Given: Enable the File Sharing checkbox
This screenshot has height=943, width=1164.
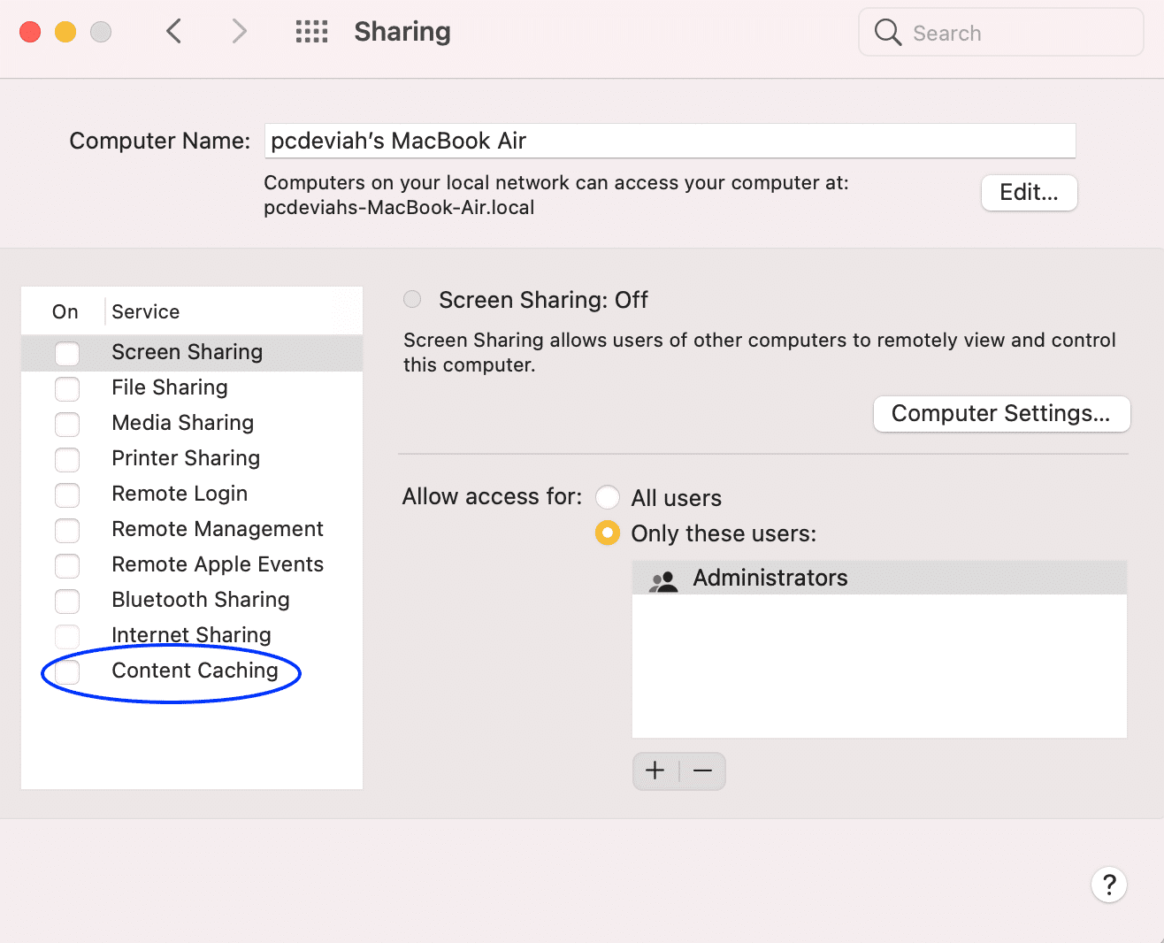Looking at the screenshot, I should click(67, 388).
